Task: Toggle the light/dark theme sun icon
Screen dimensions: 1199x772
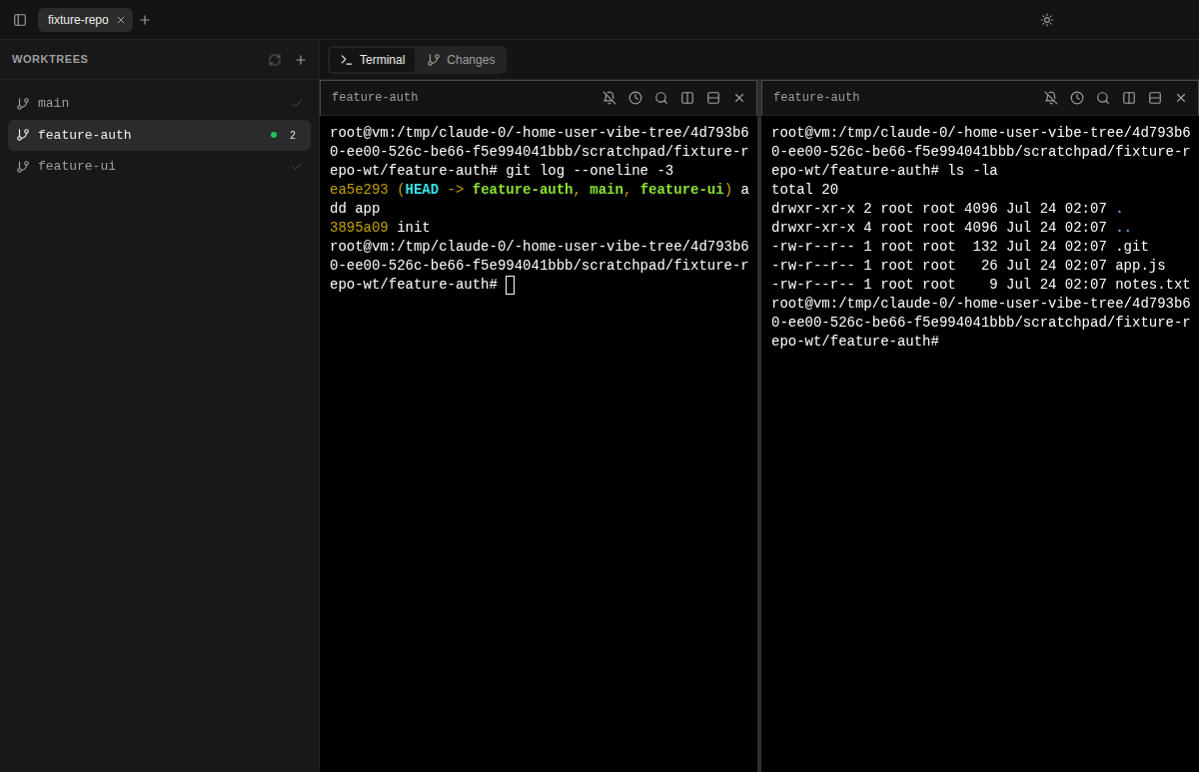Action: pyautogui.click(x=1047, y=20)
